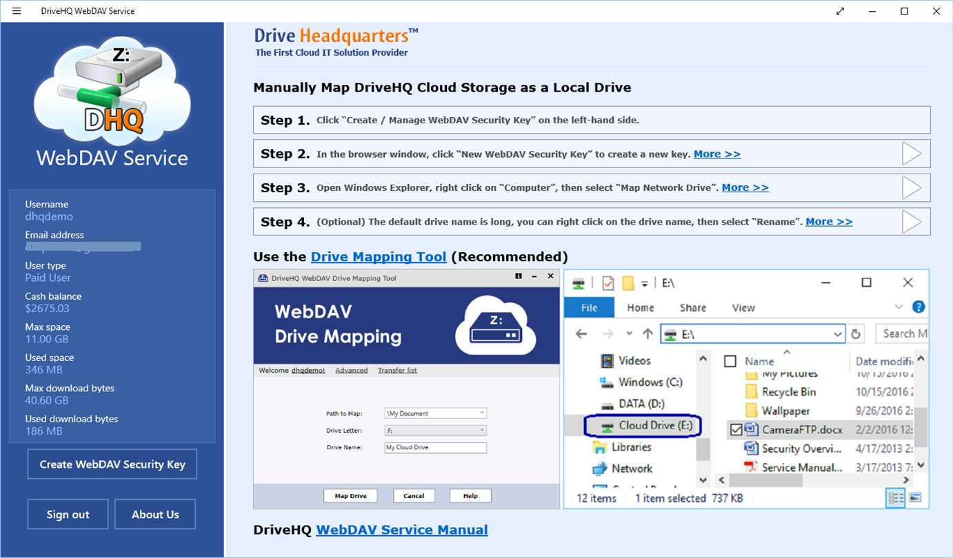Click the Cancel button in Drive Mapping image
This screenshot has width=953, height=558.
(x=414, y=496)
